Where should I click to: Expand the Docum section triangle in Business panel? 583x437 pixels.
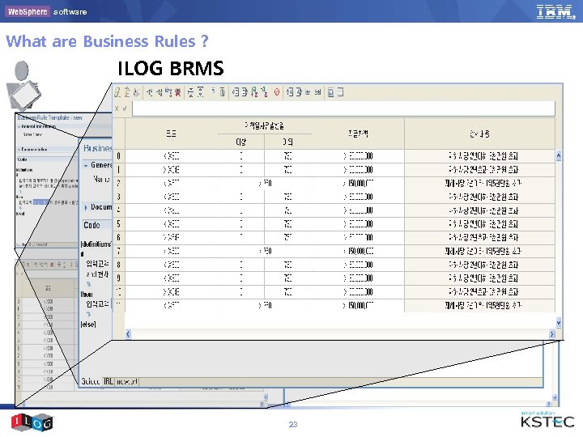click(x=86, y=207)
